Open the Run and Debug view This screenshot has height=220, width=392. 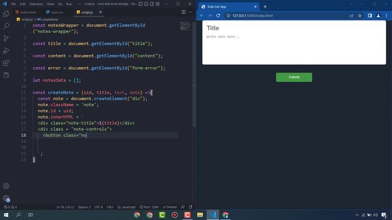[x=6, y=50]
